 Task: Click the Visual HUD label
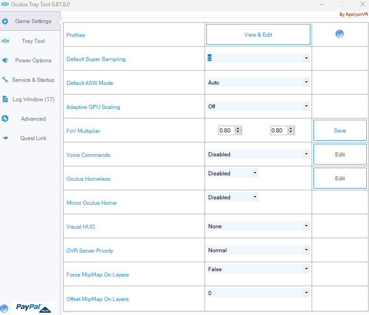(80, 227)
